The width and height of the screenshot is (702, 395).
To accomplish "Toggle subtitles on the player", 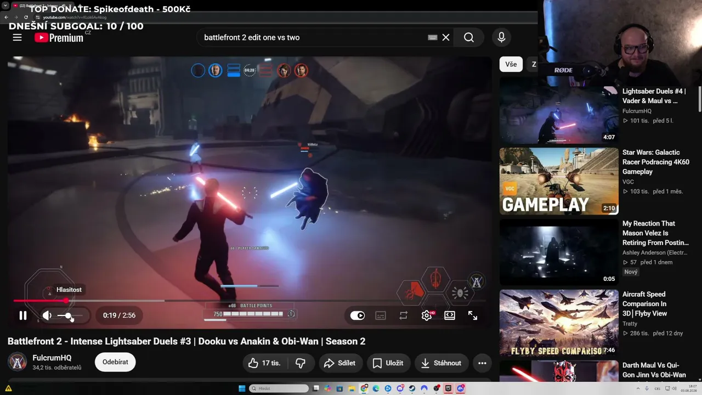I will [x=381, y=315].
